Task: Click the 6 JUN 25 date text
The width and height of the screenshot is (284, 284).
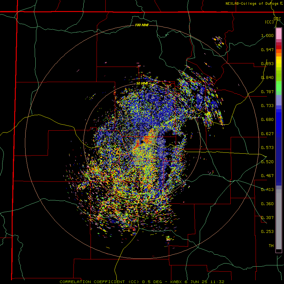Action: (x=197, y=282)
